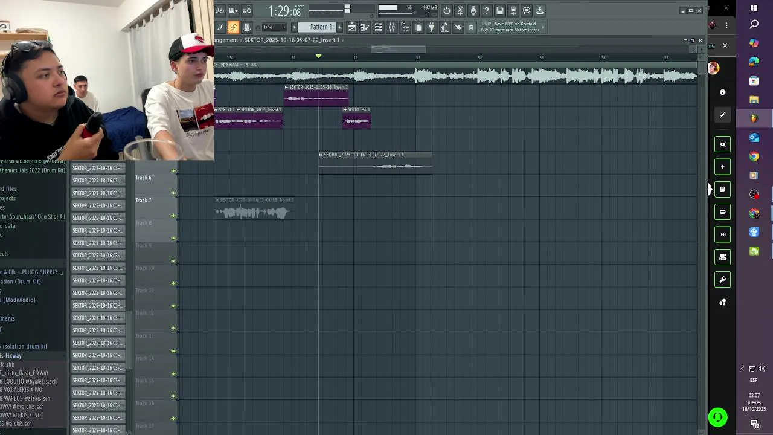
Task: Open the mixer faders icon
Action: (391, 27)
